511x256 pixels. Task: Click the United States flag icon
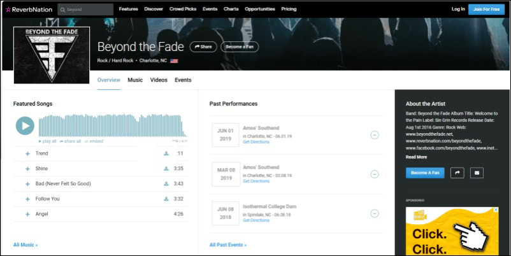click(174, 61)
